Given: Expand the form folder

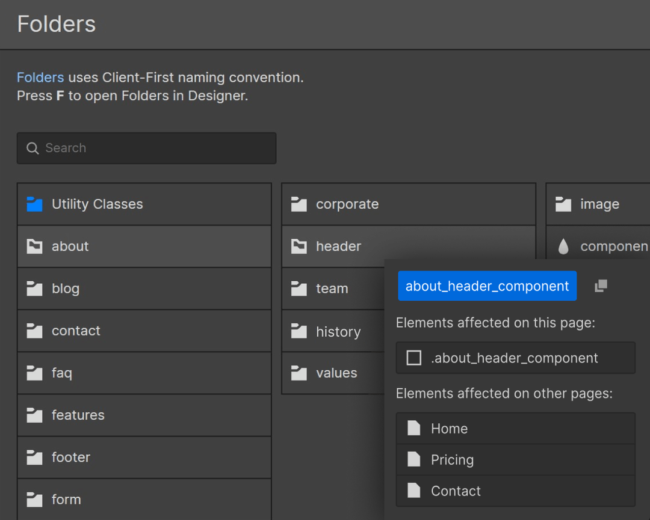Looking at the screenshot, I should coord(66,500).
